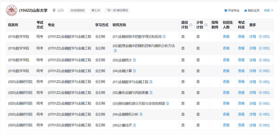The width and height of the screenshot is (279, 134).
Task: Add (04)金融随机分析 row to 对比
Action: tap(264, 114)
